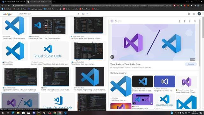Screen dimensions: 204x115
Task: Open 'Code Editing. Redefined' image result
Action: (x=48, y=25)
